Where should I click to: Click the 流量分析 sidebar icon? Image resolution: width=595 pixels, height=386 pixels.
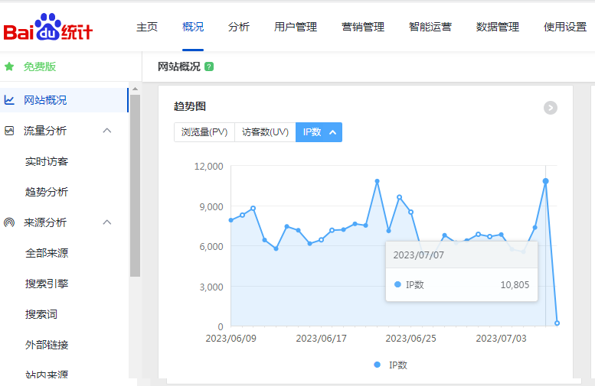click(x=9, y=131)
